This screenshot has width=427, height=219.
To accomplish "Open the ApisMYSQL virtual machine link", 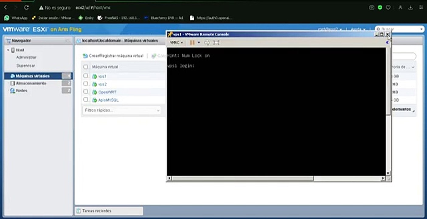I will 109,100.
